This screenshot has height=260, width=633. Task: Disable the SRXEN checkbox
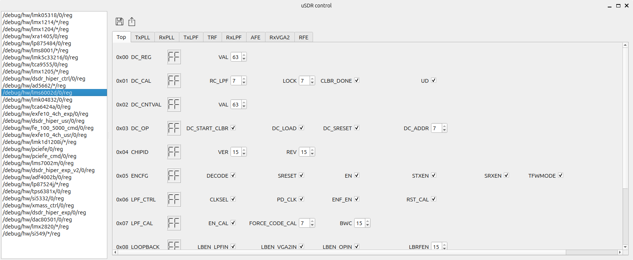point(506,175)
